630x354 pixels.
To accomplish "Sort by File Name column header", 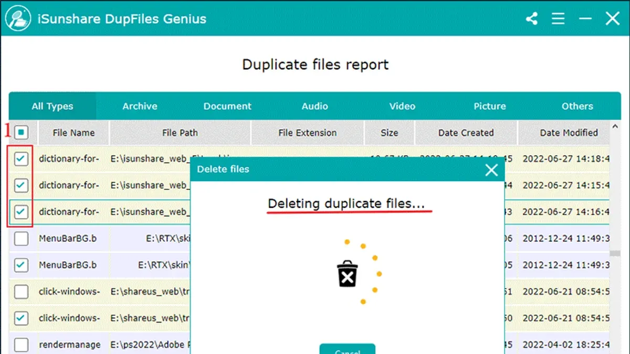I will [x=73, y=133].
